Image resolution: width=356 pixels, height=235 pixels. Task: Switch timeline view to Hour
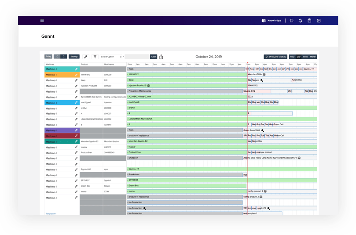[x=292, y=57]
